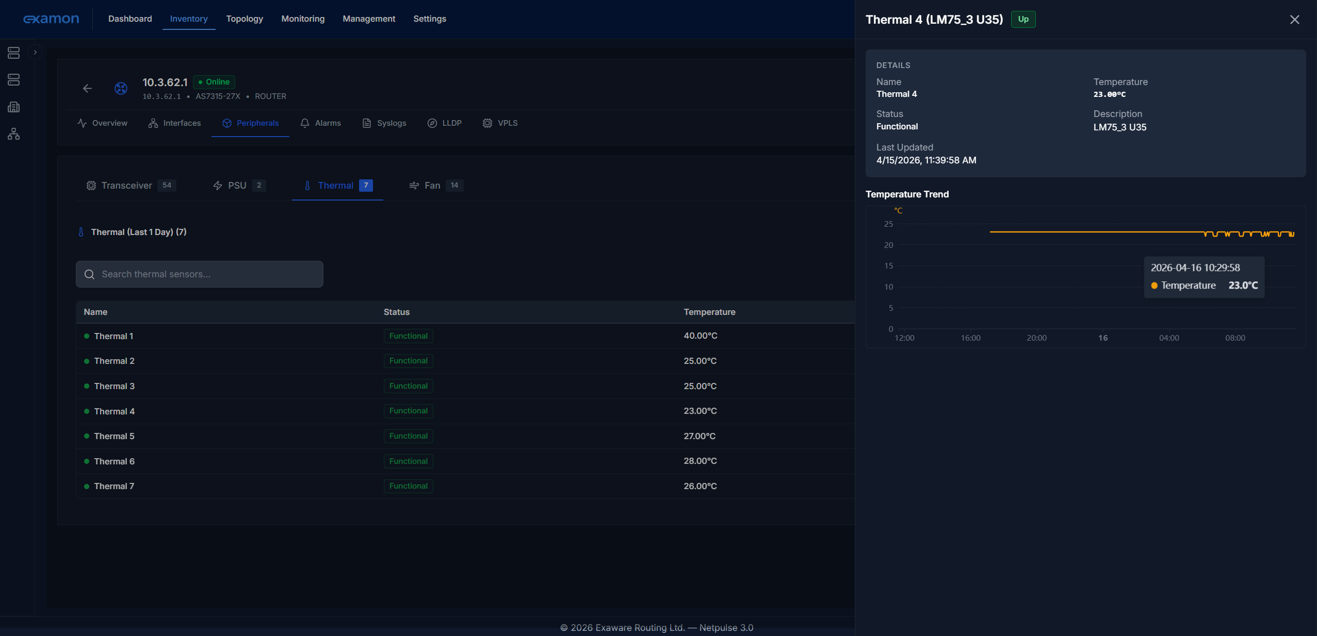Screen dimensions: 1317x636
Task: Select the Transceiver tab
Action: tap(126, 186)
